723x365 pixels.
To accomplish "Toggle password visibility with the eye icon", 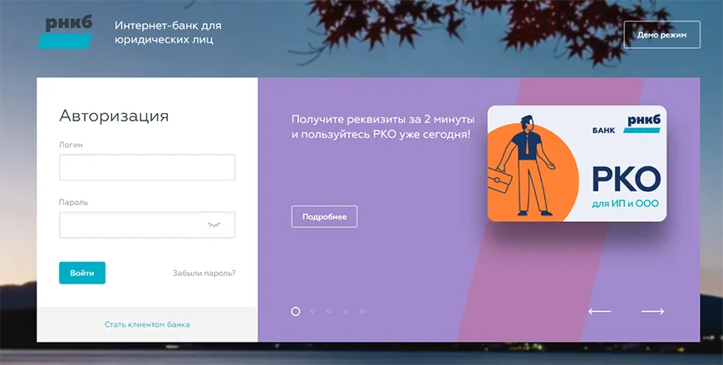I will (x=214, y=225).
